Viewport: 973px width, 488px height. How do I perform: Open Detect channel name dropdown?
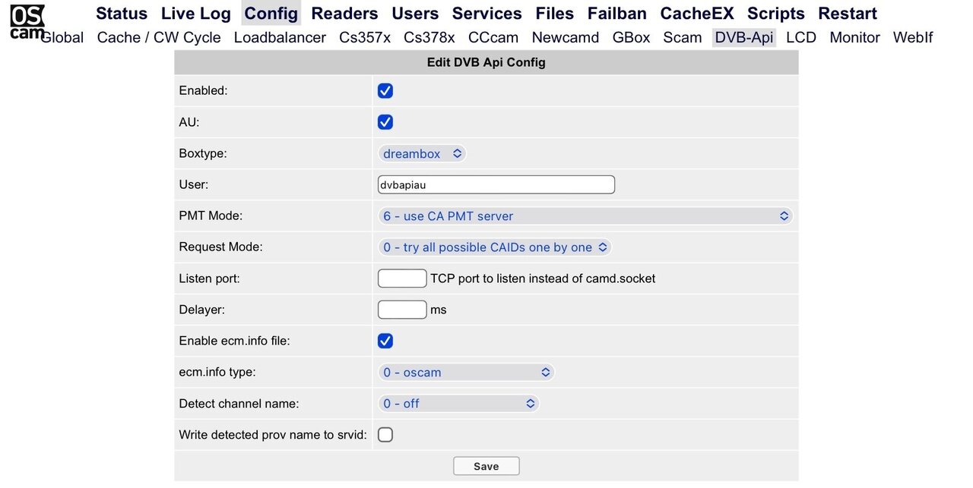pyautogui.click(x=458, y=404)
